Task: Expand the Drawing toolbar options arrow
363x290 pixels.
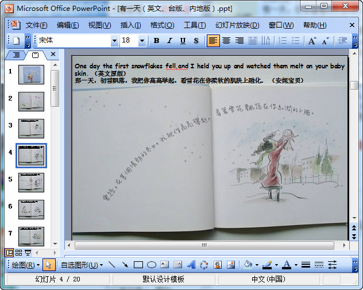Action: 355,265
